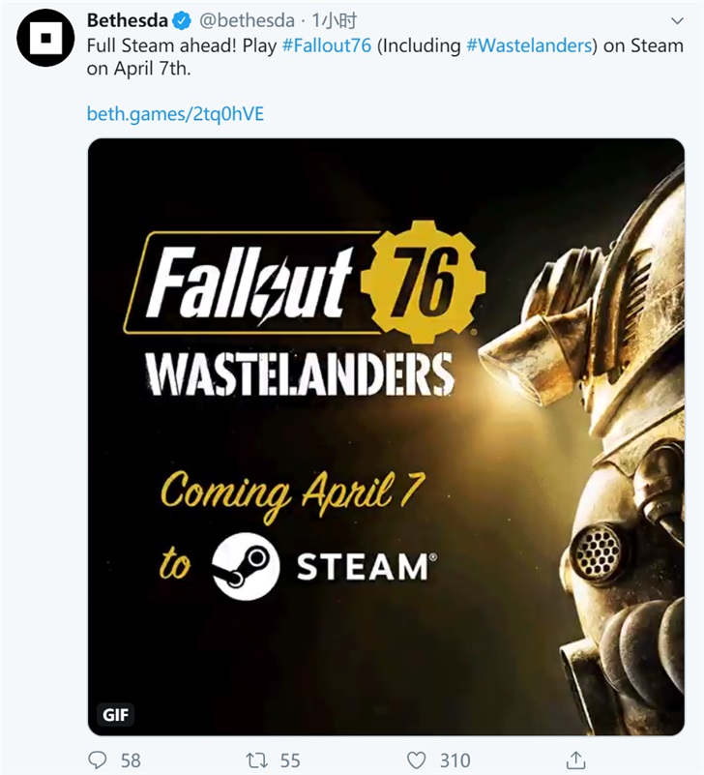Click the reply speech bubble icon

point(98,760)
